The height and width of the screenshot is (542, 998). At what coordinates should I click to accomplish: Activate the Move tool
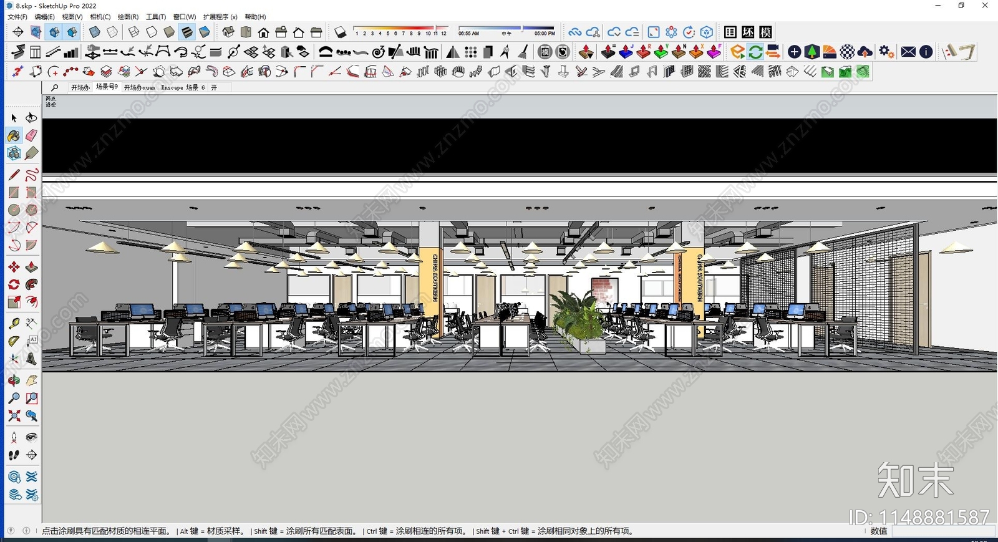tap(14, 267)
